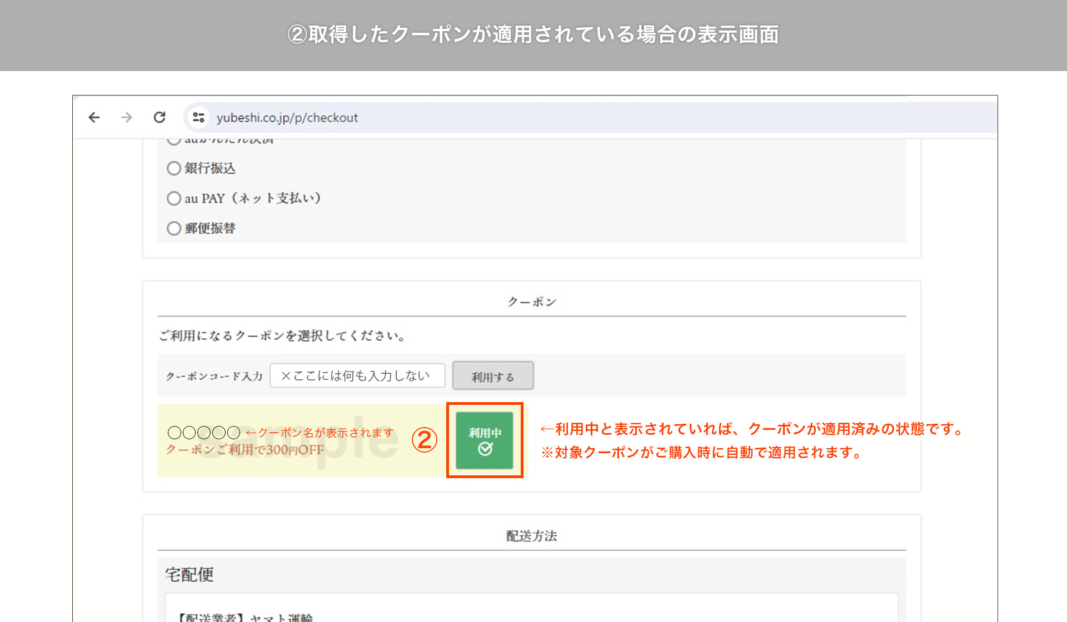This screenshot has width=1067, height=622.
Task: Click the browser back arrow
Action: point(94,117)
